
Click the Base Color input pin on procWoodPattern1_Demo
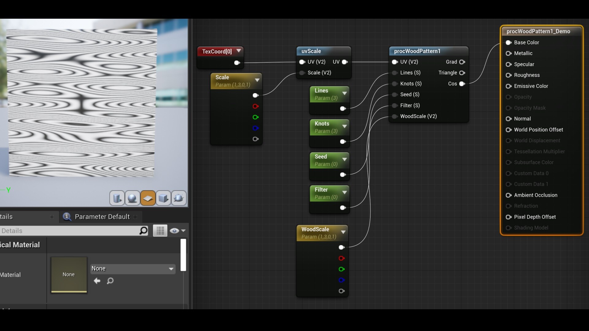tap(508, 43)
